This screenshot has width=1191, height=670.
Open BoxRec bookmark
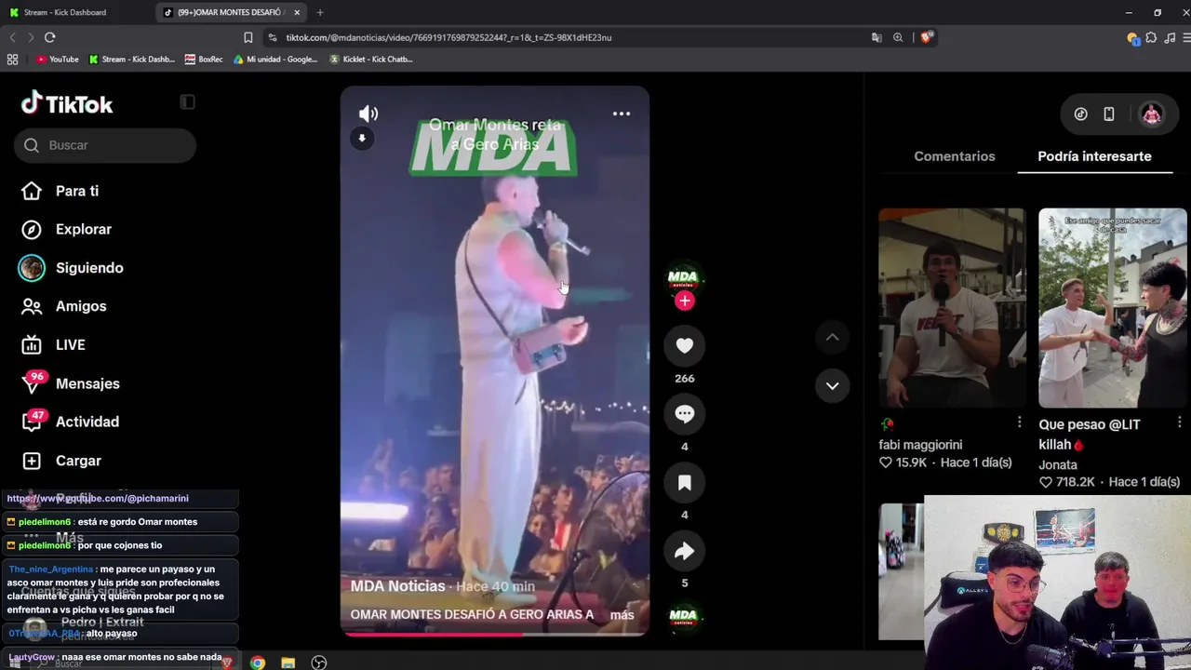204,60
